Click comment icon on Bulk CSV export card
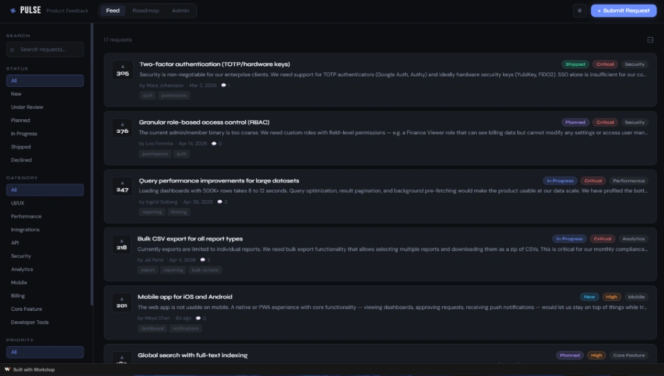This screenshot has width=664, height=376. 203,260
